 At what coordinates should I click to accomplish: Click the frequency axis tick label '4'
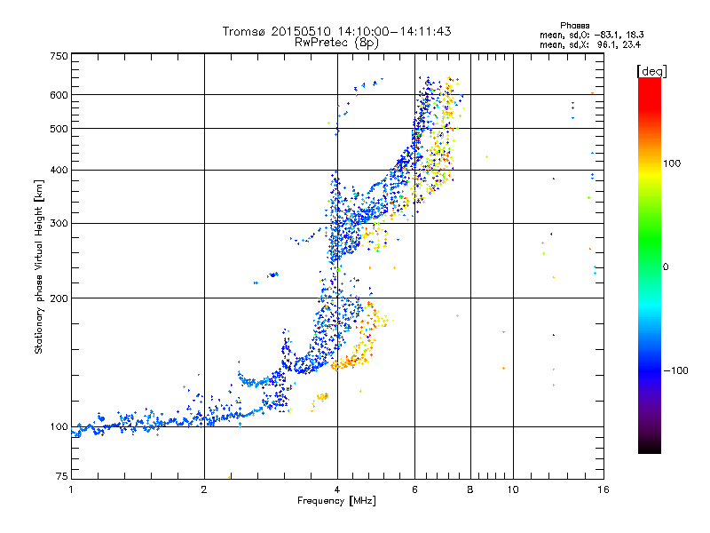(x=337, y=489)
